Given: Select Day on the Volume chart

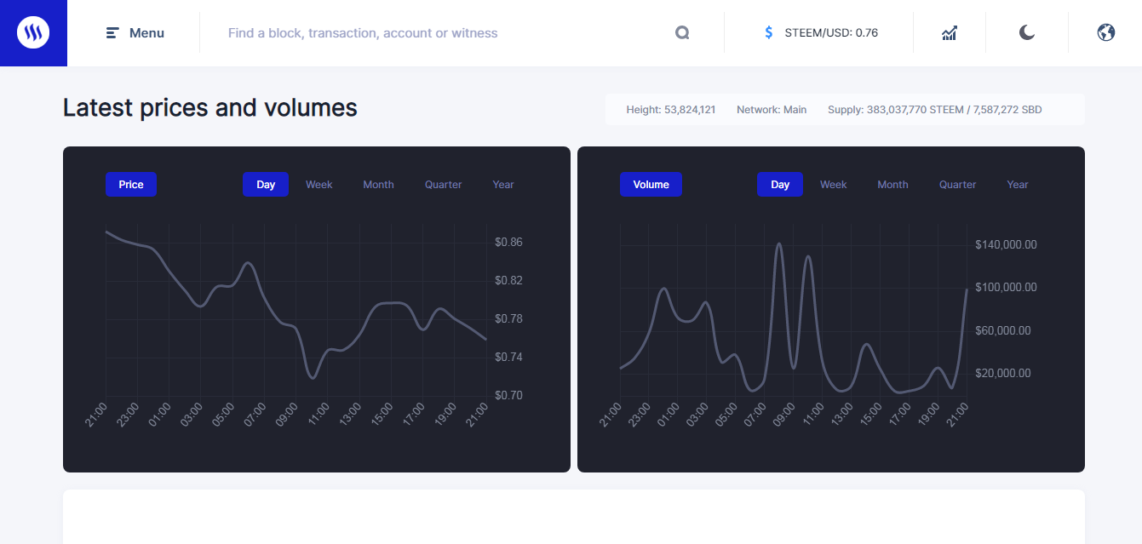Looking at the screenshot, I should coord(780,185).
